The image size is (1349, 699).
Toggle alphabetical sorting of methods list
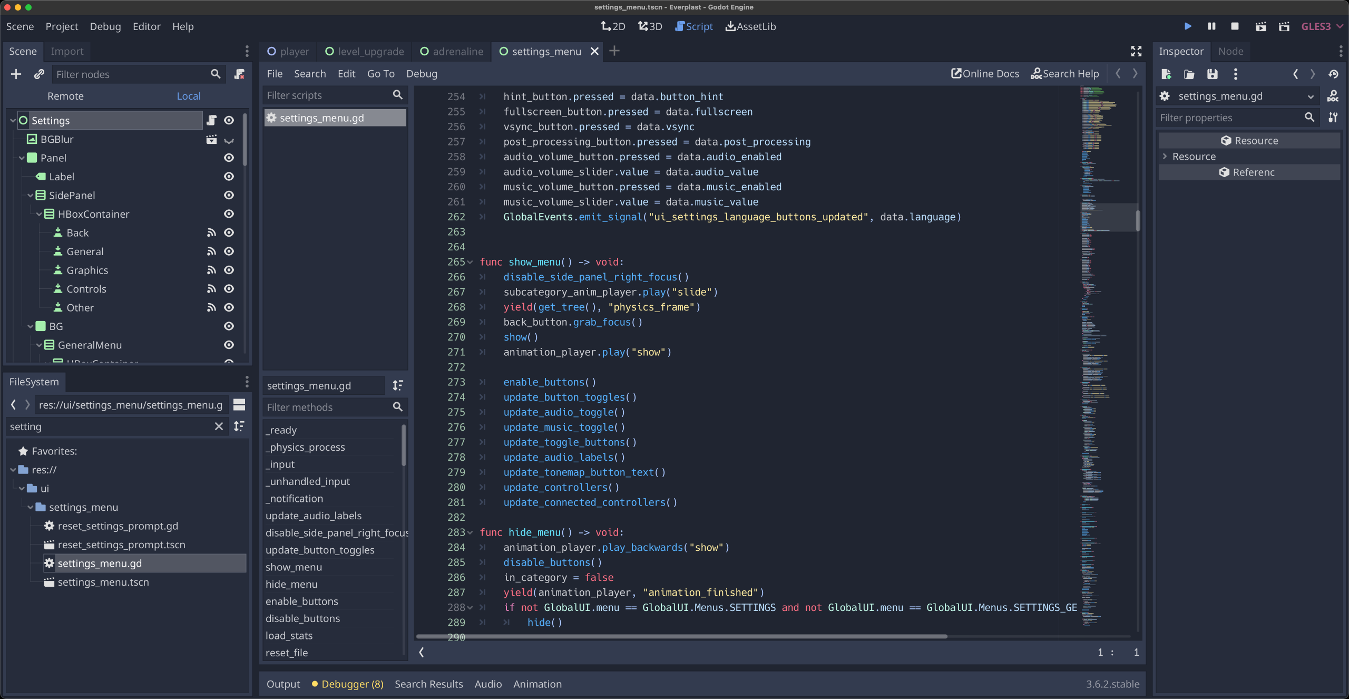pyautogui.click(x=398, y=385)
